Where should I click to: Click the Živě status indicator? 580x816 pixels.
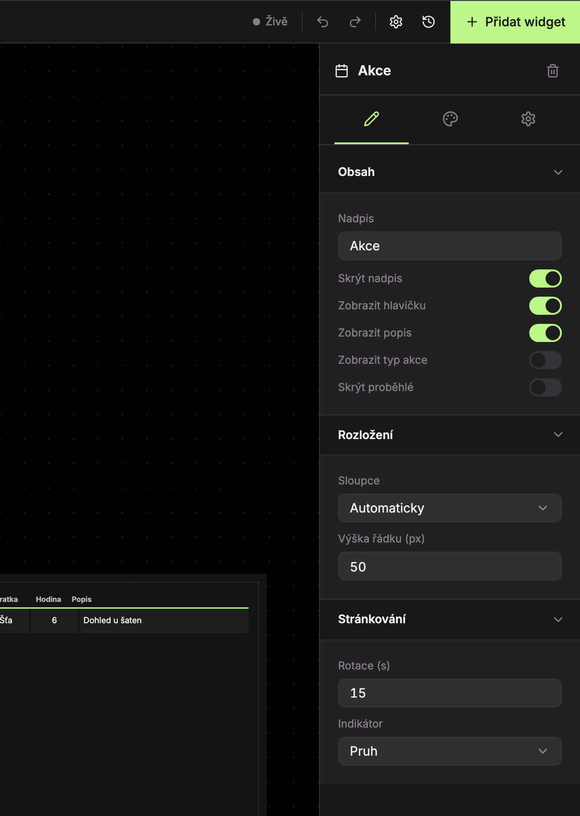point(271,22)
